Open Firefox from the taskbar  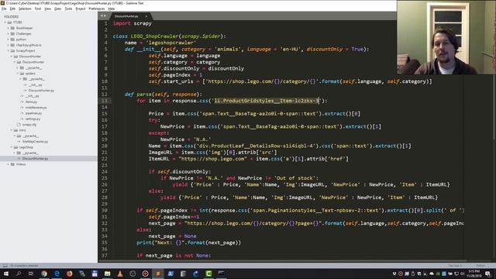click(x=69, y=274)
